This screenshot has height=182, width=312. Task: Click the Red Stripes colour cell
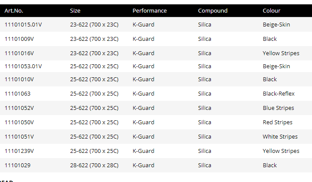pyautogui.click(x=278, y=122)
